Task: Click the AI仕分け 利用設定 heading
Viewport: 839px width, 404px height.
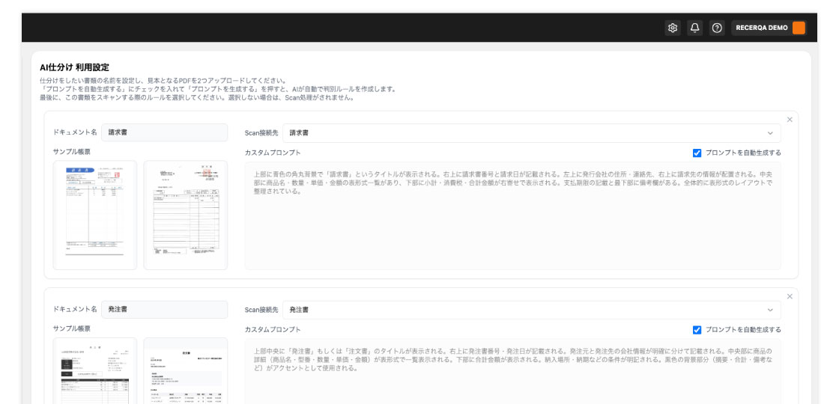Action: click(74, 67)
